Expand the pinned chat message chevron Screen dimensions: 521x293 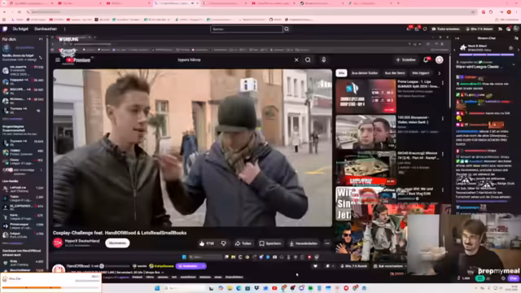[514, 64]
